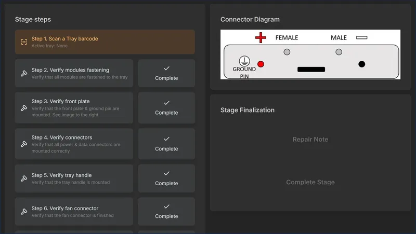Viewport: 416px width, 234px height.
Task: Click the connector diagram image
Action: click(x=310, y=54)
